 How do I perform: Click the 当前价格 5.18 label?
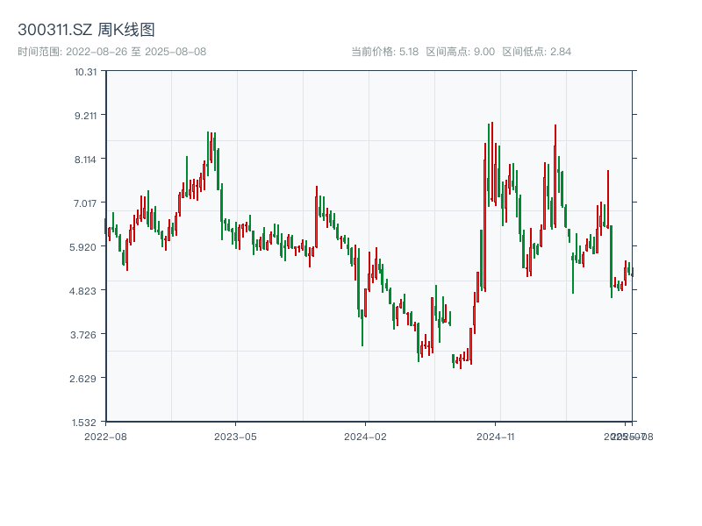coord(384,52)
